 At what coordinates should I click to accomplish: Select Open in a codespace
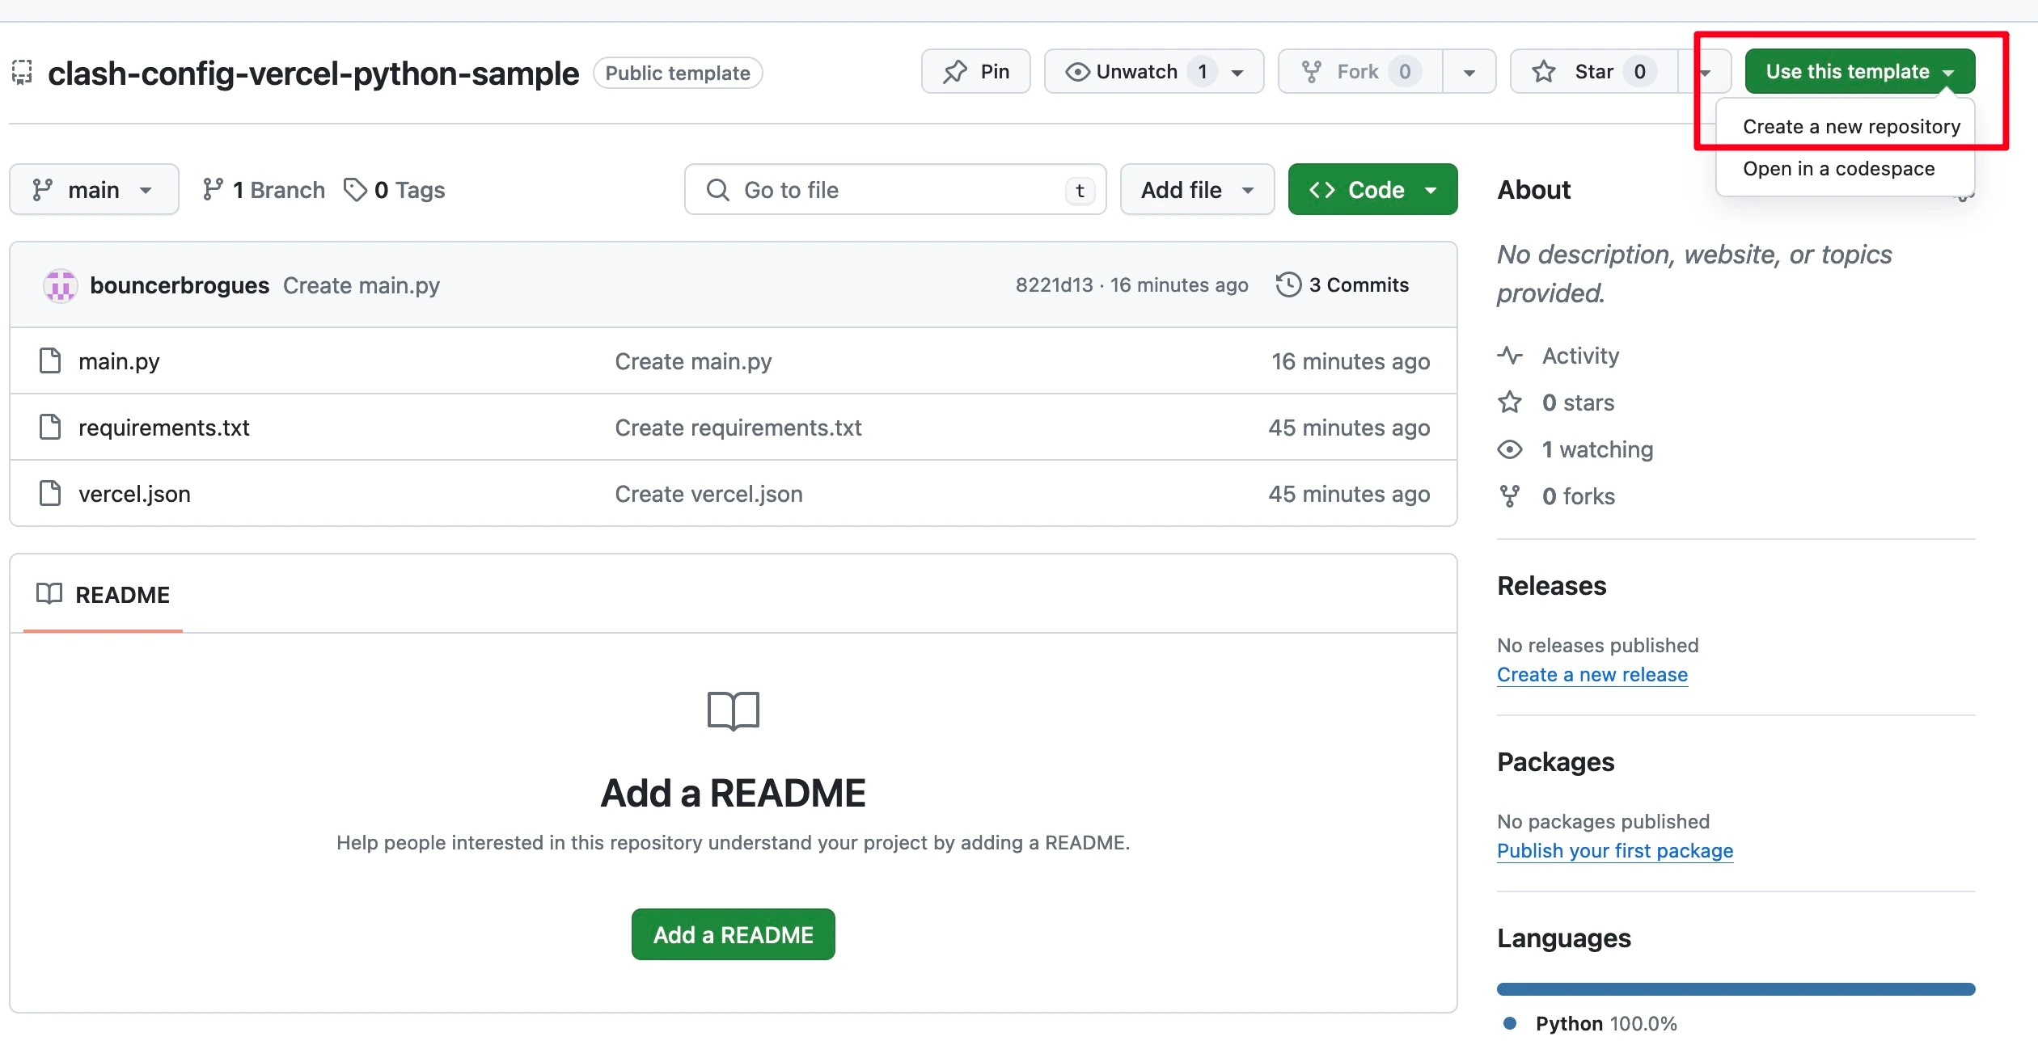tap(1838, 169)
